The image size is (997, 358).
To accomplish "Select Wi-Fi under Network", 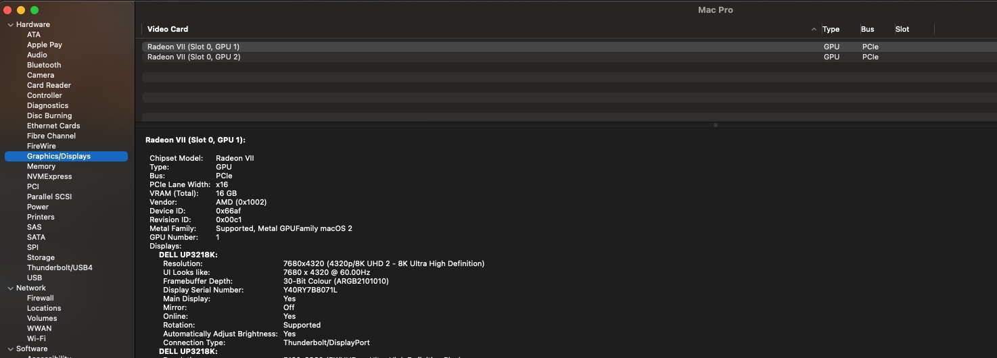I will tap(37, 338).
